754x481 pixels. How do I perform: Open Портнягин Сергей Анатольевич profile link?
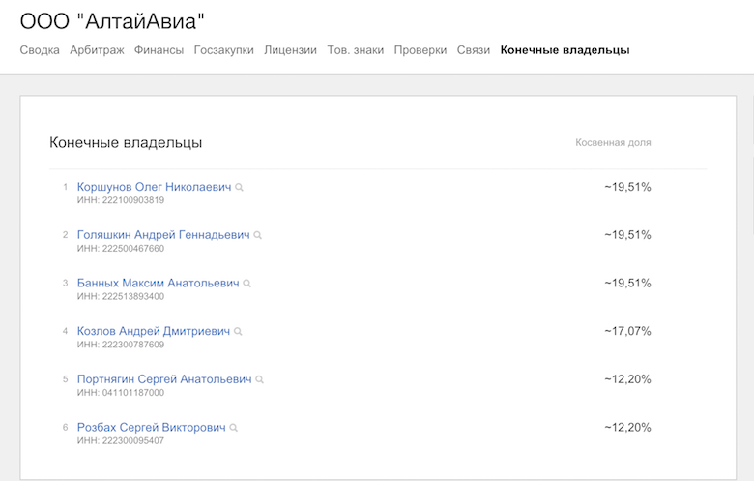(164, 379)
